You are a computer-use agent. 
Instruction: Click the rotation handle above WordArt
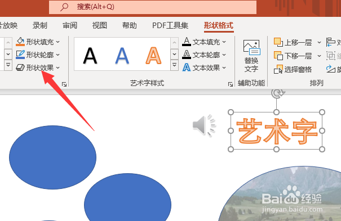click(277, 93)
